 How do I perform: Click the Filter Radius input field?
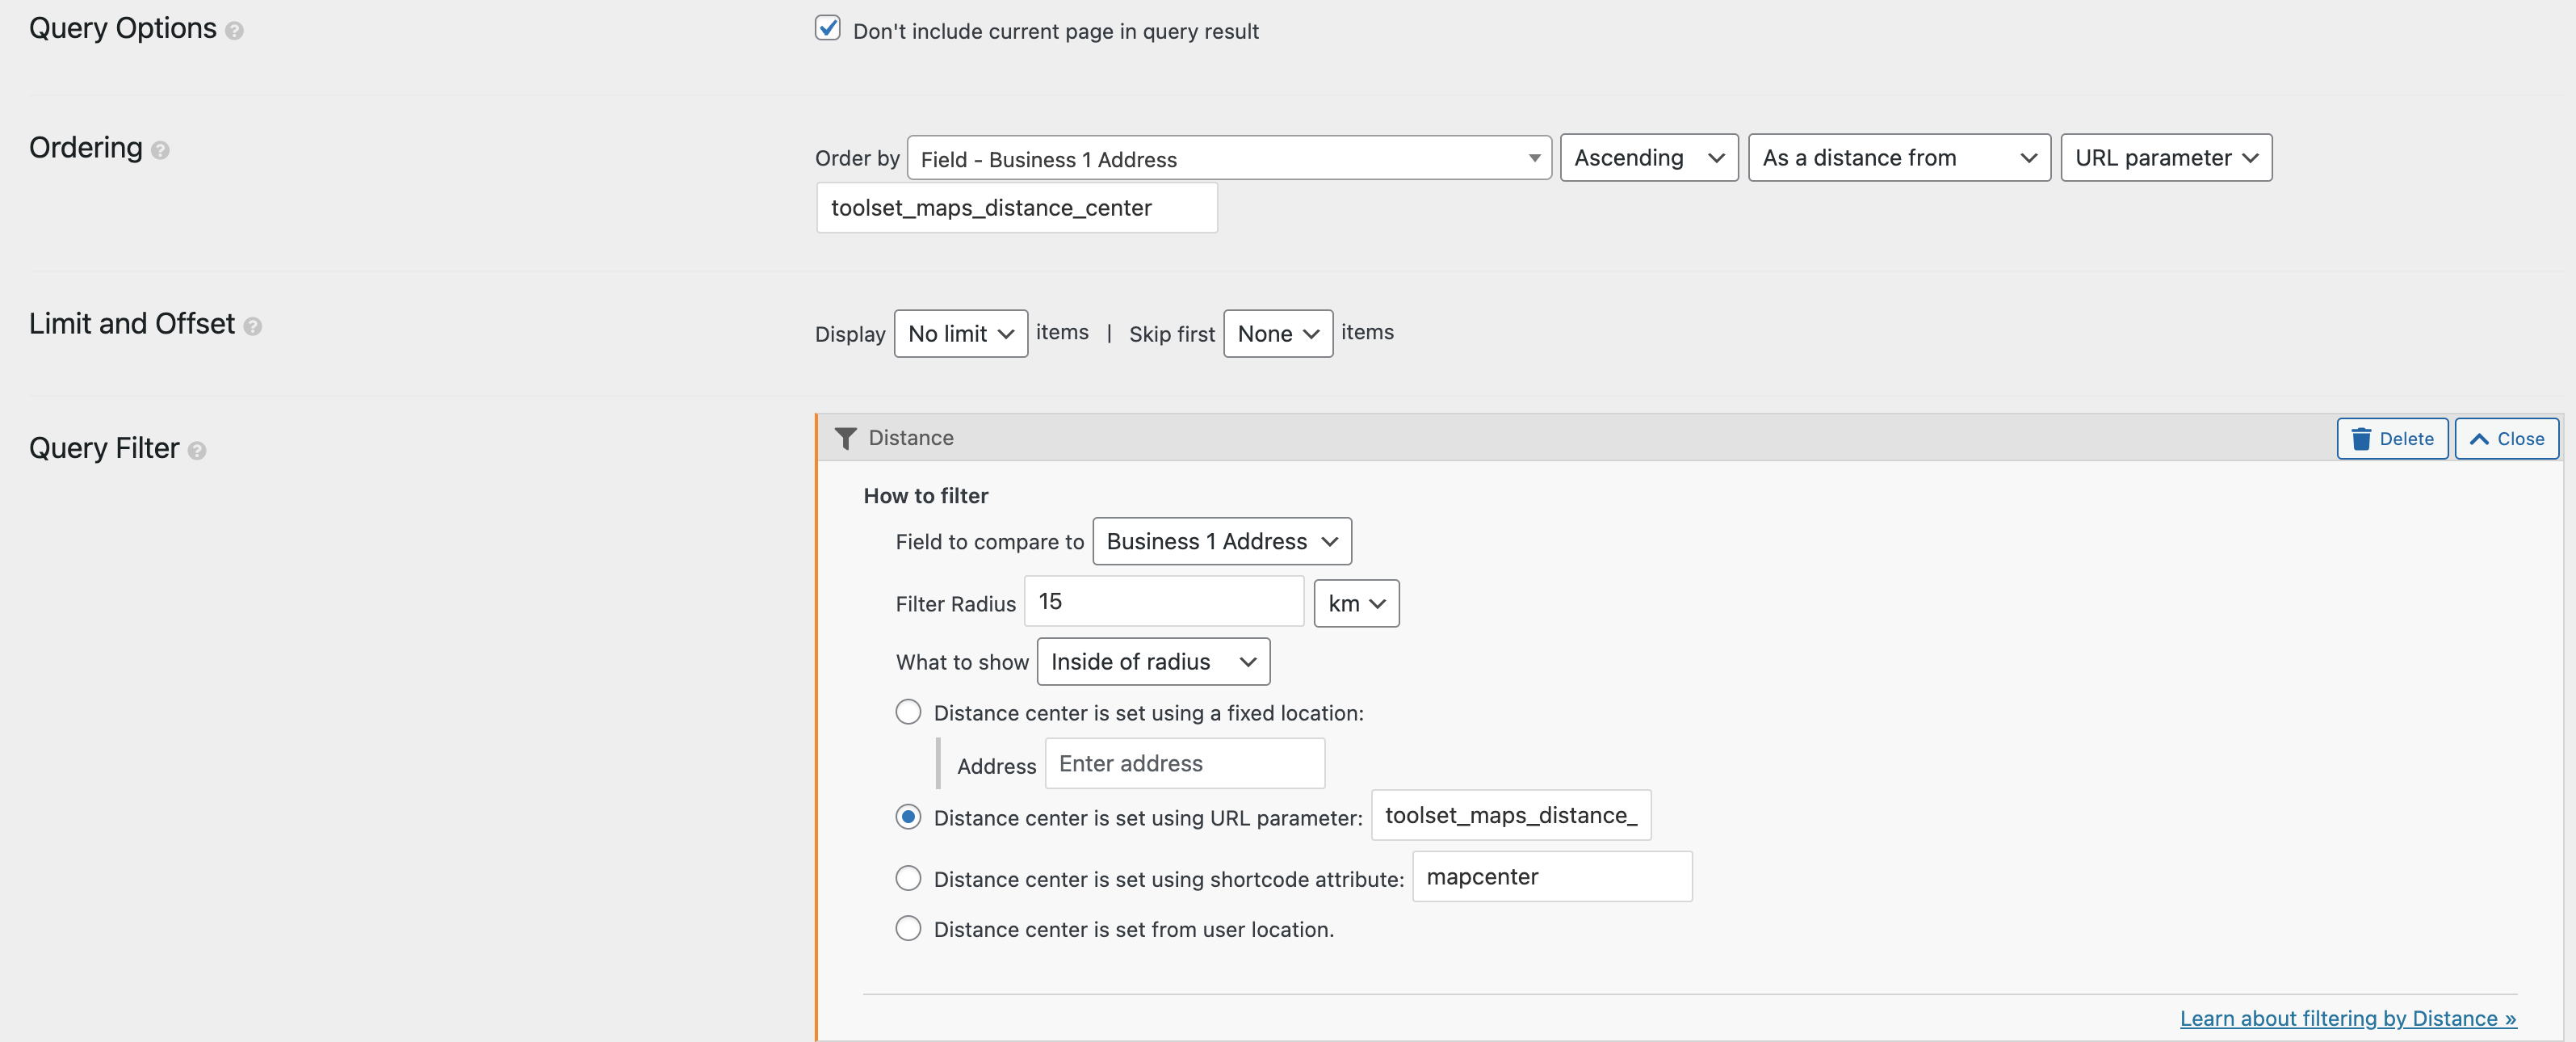pos(1164,601)
